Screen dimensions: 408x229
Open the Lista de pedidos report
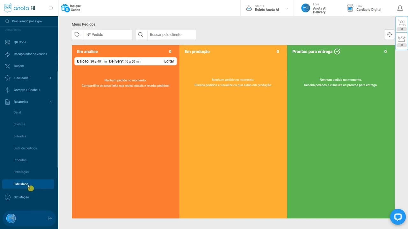point(25,148)
